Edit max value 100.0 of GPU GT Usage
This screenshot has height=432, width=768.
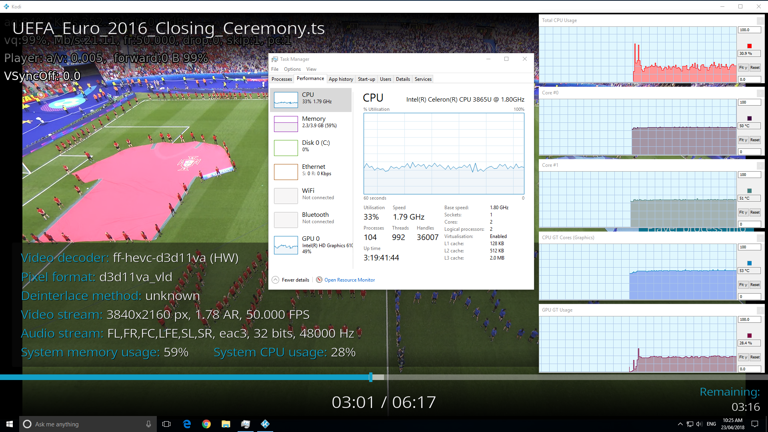749,320
